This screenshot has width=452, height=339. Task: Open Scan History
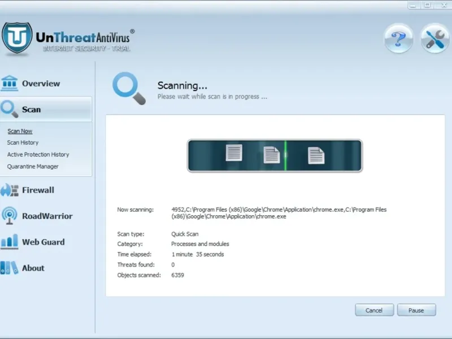(23, 143)
